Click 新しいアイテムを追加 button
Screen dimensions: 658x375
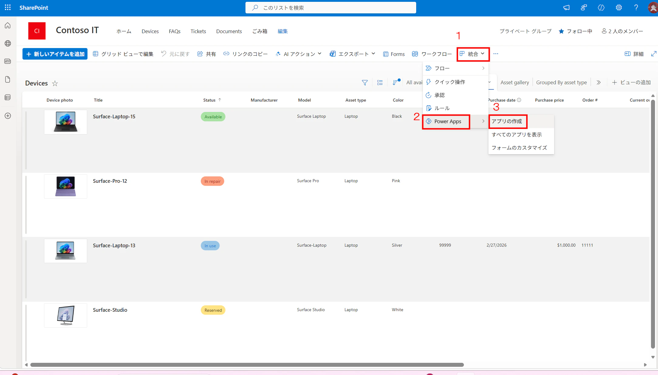coord(55,54)
